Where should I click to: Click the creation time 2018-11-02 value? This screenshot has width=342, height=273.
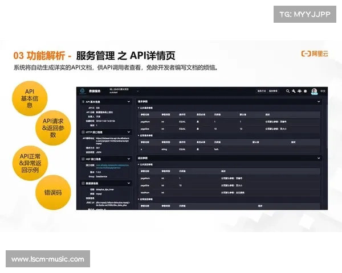pyautogui.click(x=105, y=121)
